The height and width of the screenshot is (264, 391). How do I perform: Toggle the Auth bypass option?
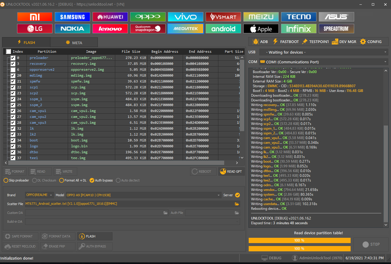(101, 180)
